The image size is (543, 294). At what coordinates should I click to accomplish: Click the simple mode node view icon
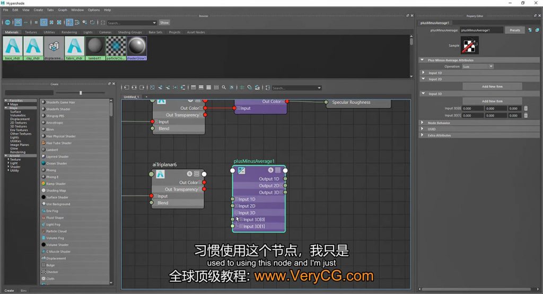[193, 88]
